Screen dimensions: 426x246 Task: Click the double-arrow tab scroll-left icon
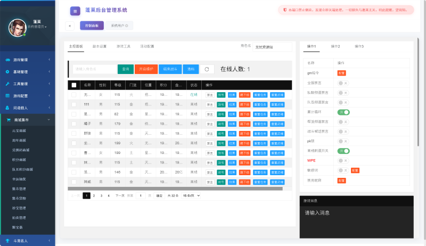tap(70, 26)
